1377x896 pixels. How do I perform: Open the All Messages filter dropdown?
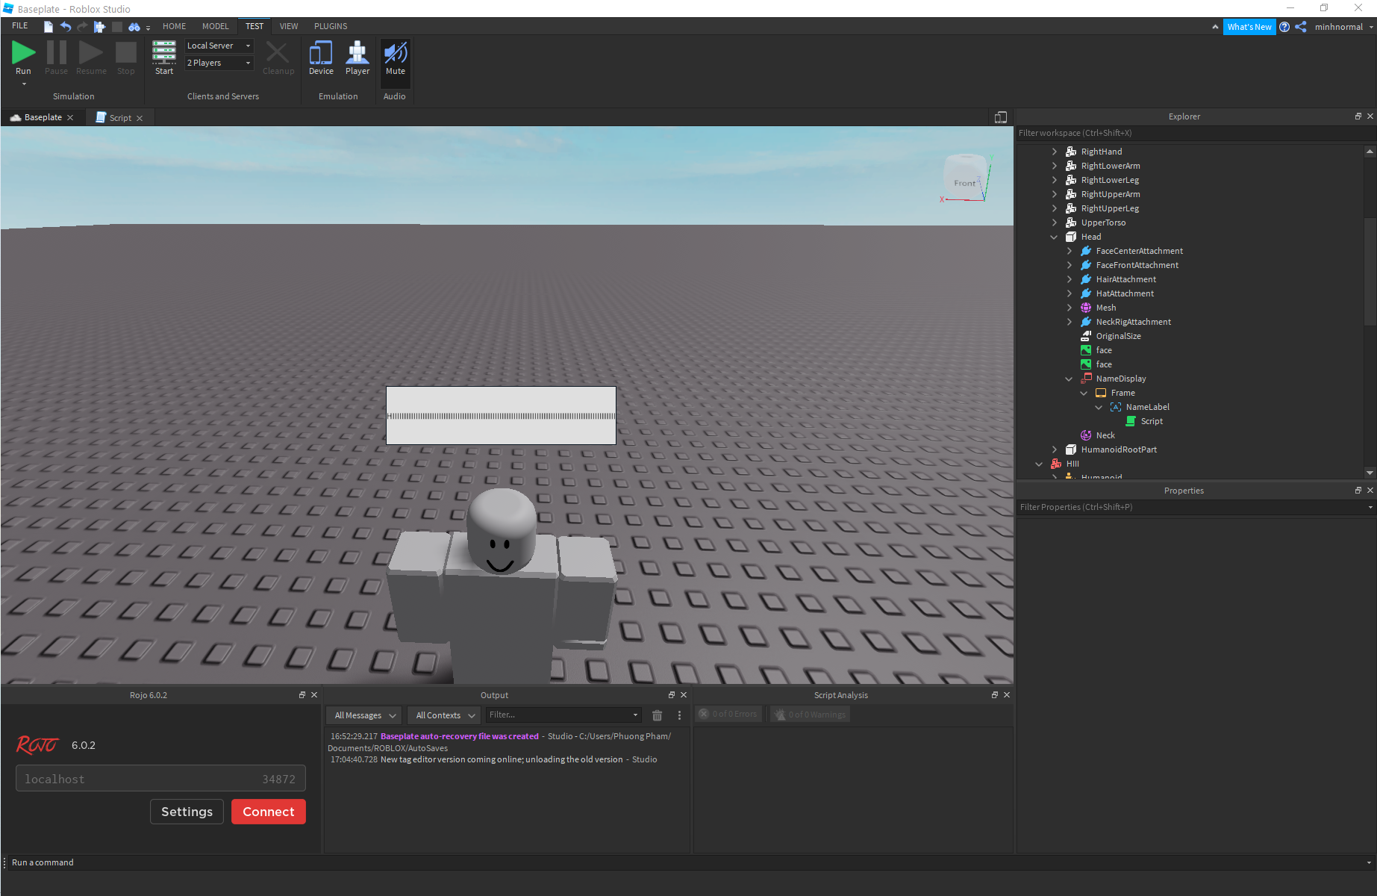[364, 715]
